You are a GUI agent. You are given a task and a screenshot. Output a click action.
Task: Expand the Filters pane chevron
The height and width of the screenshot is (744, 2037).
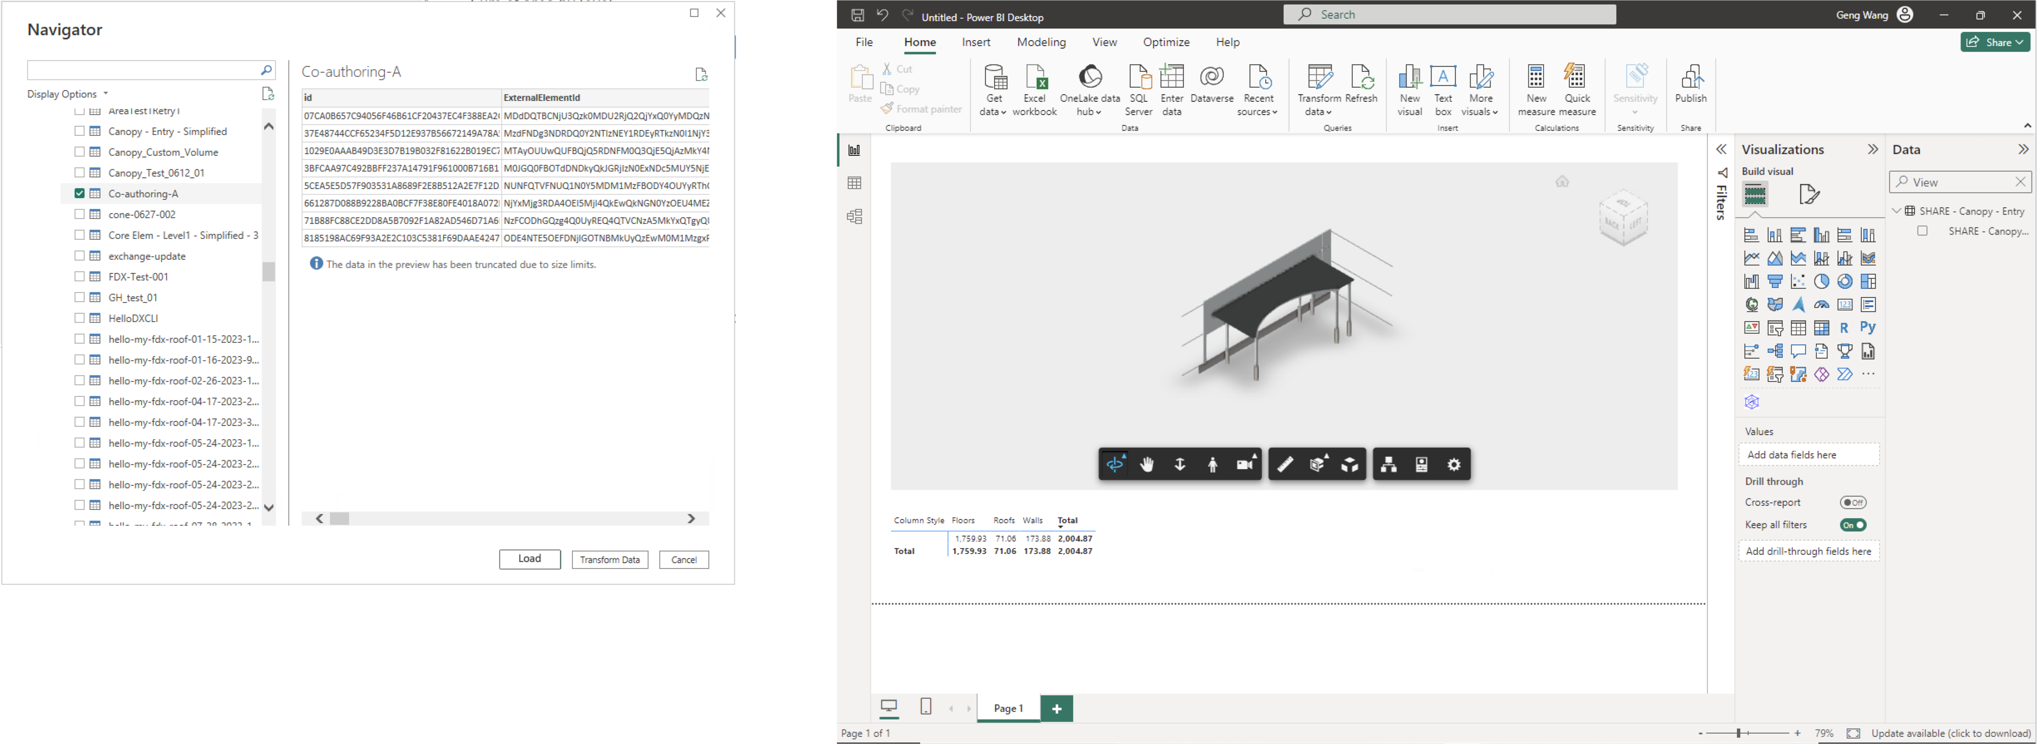click(x=1721, y=150)
